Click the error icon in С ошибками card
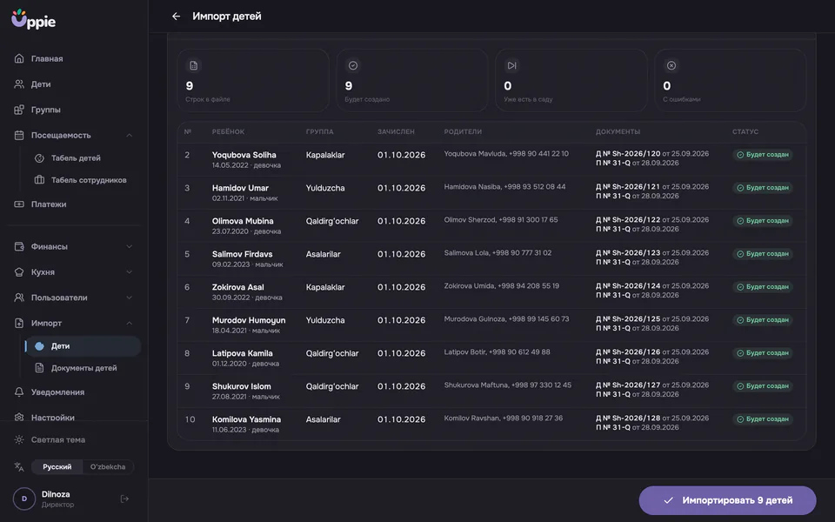 [x=671, y=65]
